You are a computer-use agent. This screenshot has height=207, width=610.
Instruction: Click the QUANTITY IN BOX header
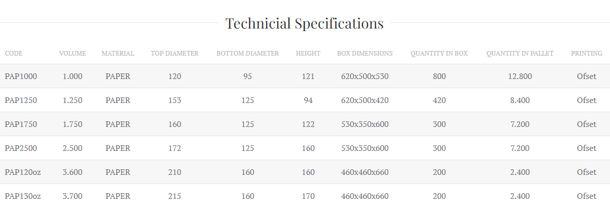[x=439, y=54]
